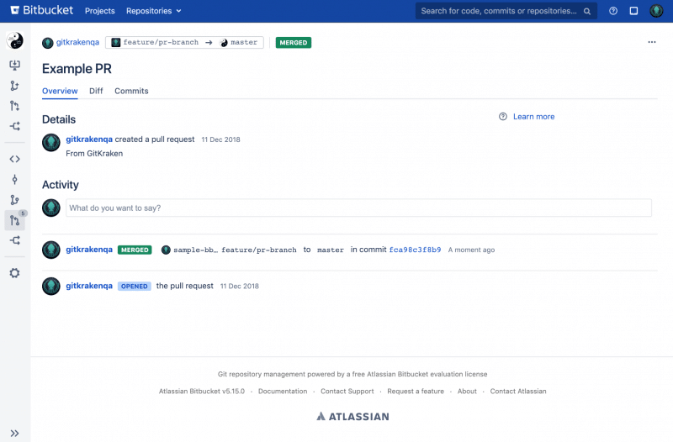Expand the sidebar with double chevron
673x442 pixels.
14,433
